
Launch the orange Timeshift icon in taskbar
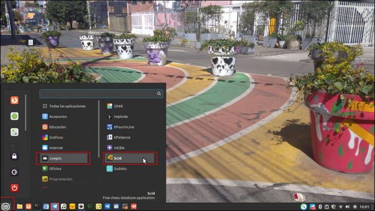(28, 207)
